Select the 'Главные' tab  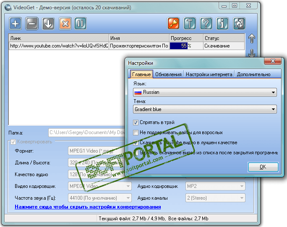(x=141, y=74)
